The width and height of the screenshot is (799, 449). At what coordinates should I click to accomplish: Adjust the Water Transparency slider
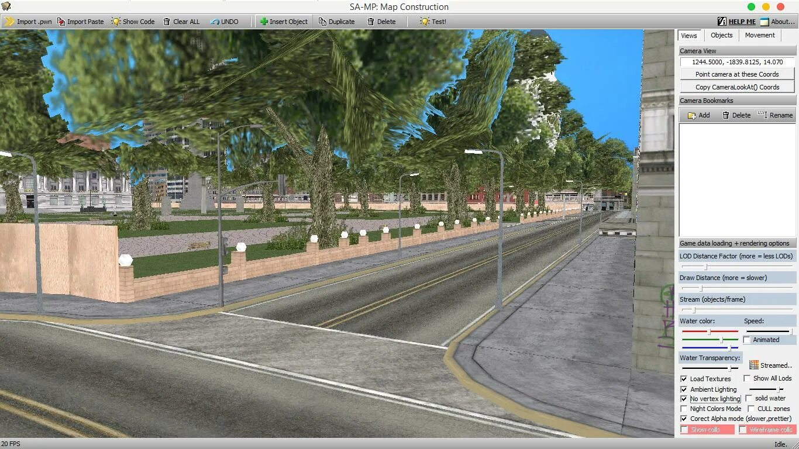click(x=710, y=368)
